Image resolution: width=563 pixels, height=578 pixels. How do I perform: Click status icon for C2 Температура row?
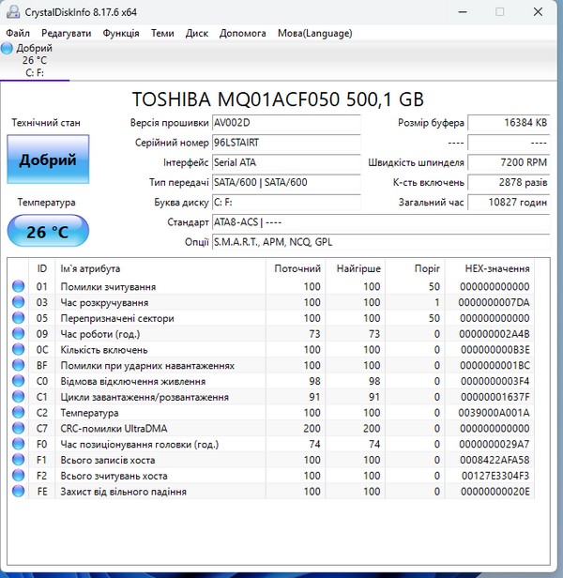point(18,413)
